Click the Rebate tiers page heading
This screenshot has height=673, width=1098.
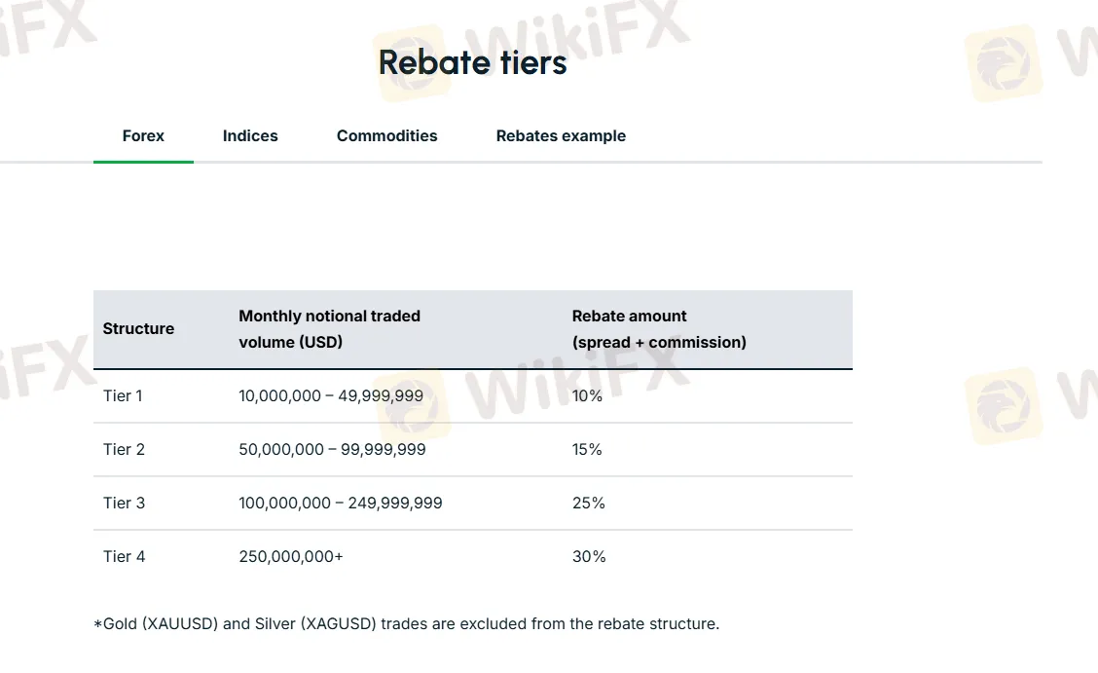coord(472,62)
